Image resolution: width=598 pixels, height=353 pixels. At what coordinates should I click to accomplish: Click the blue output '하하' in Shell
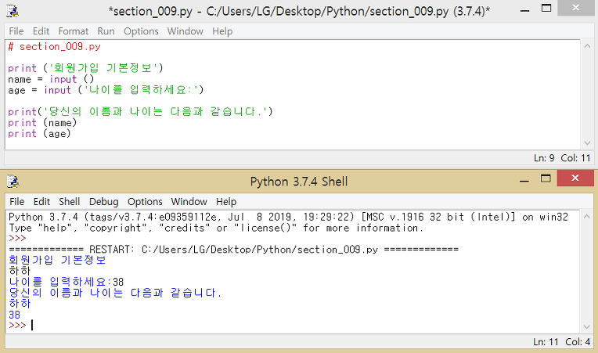(x=20, y=304)
